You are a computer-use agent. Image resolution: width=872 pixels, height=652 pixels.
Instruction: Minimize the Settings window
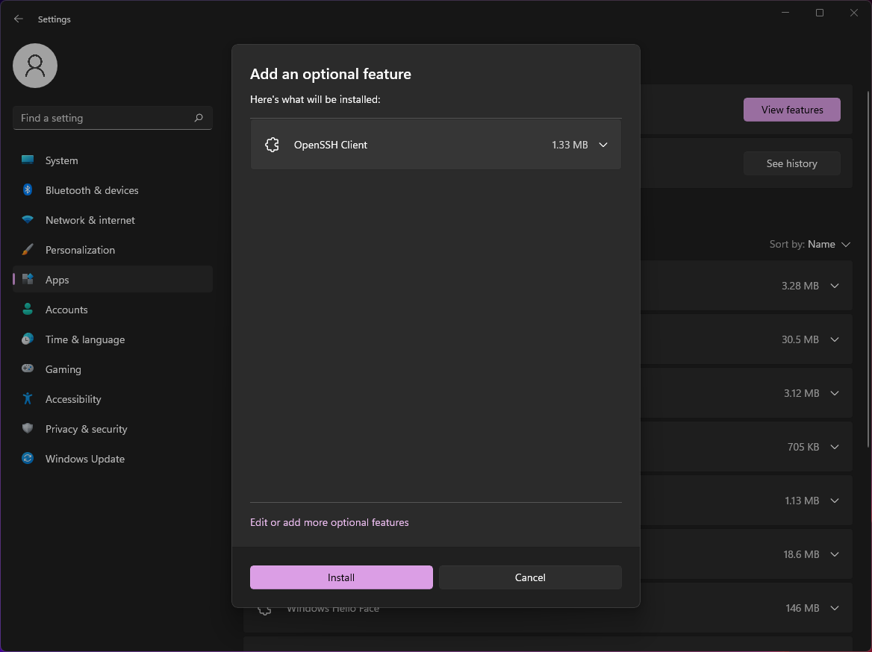tap(785, 12)
